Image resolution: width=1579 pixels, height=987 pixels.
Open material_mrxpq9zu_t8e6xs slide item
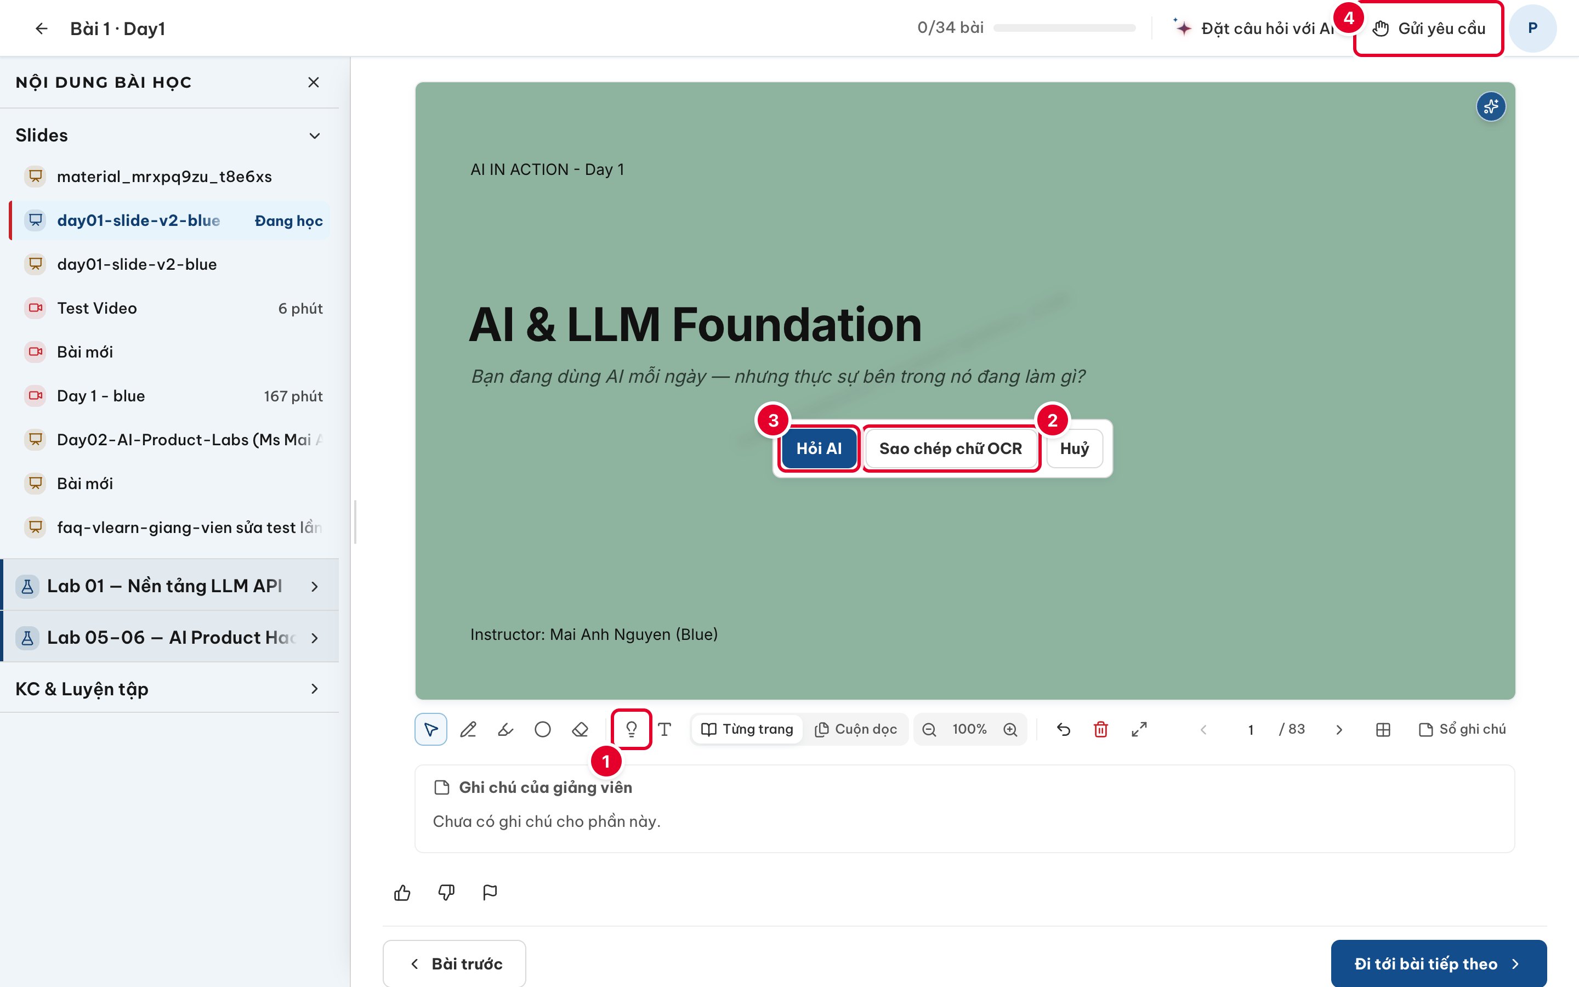coord(169,176)
